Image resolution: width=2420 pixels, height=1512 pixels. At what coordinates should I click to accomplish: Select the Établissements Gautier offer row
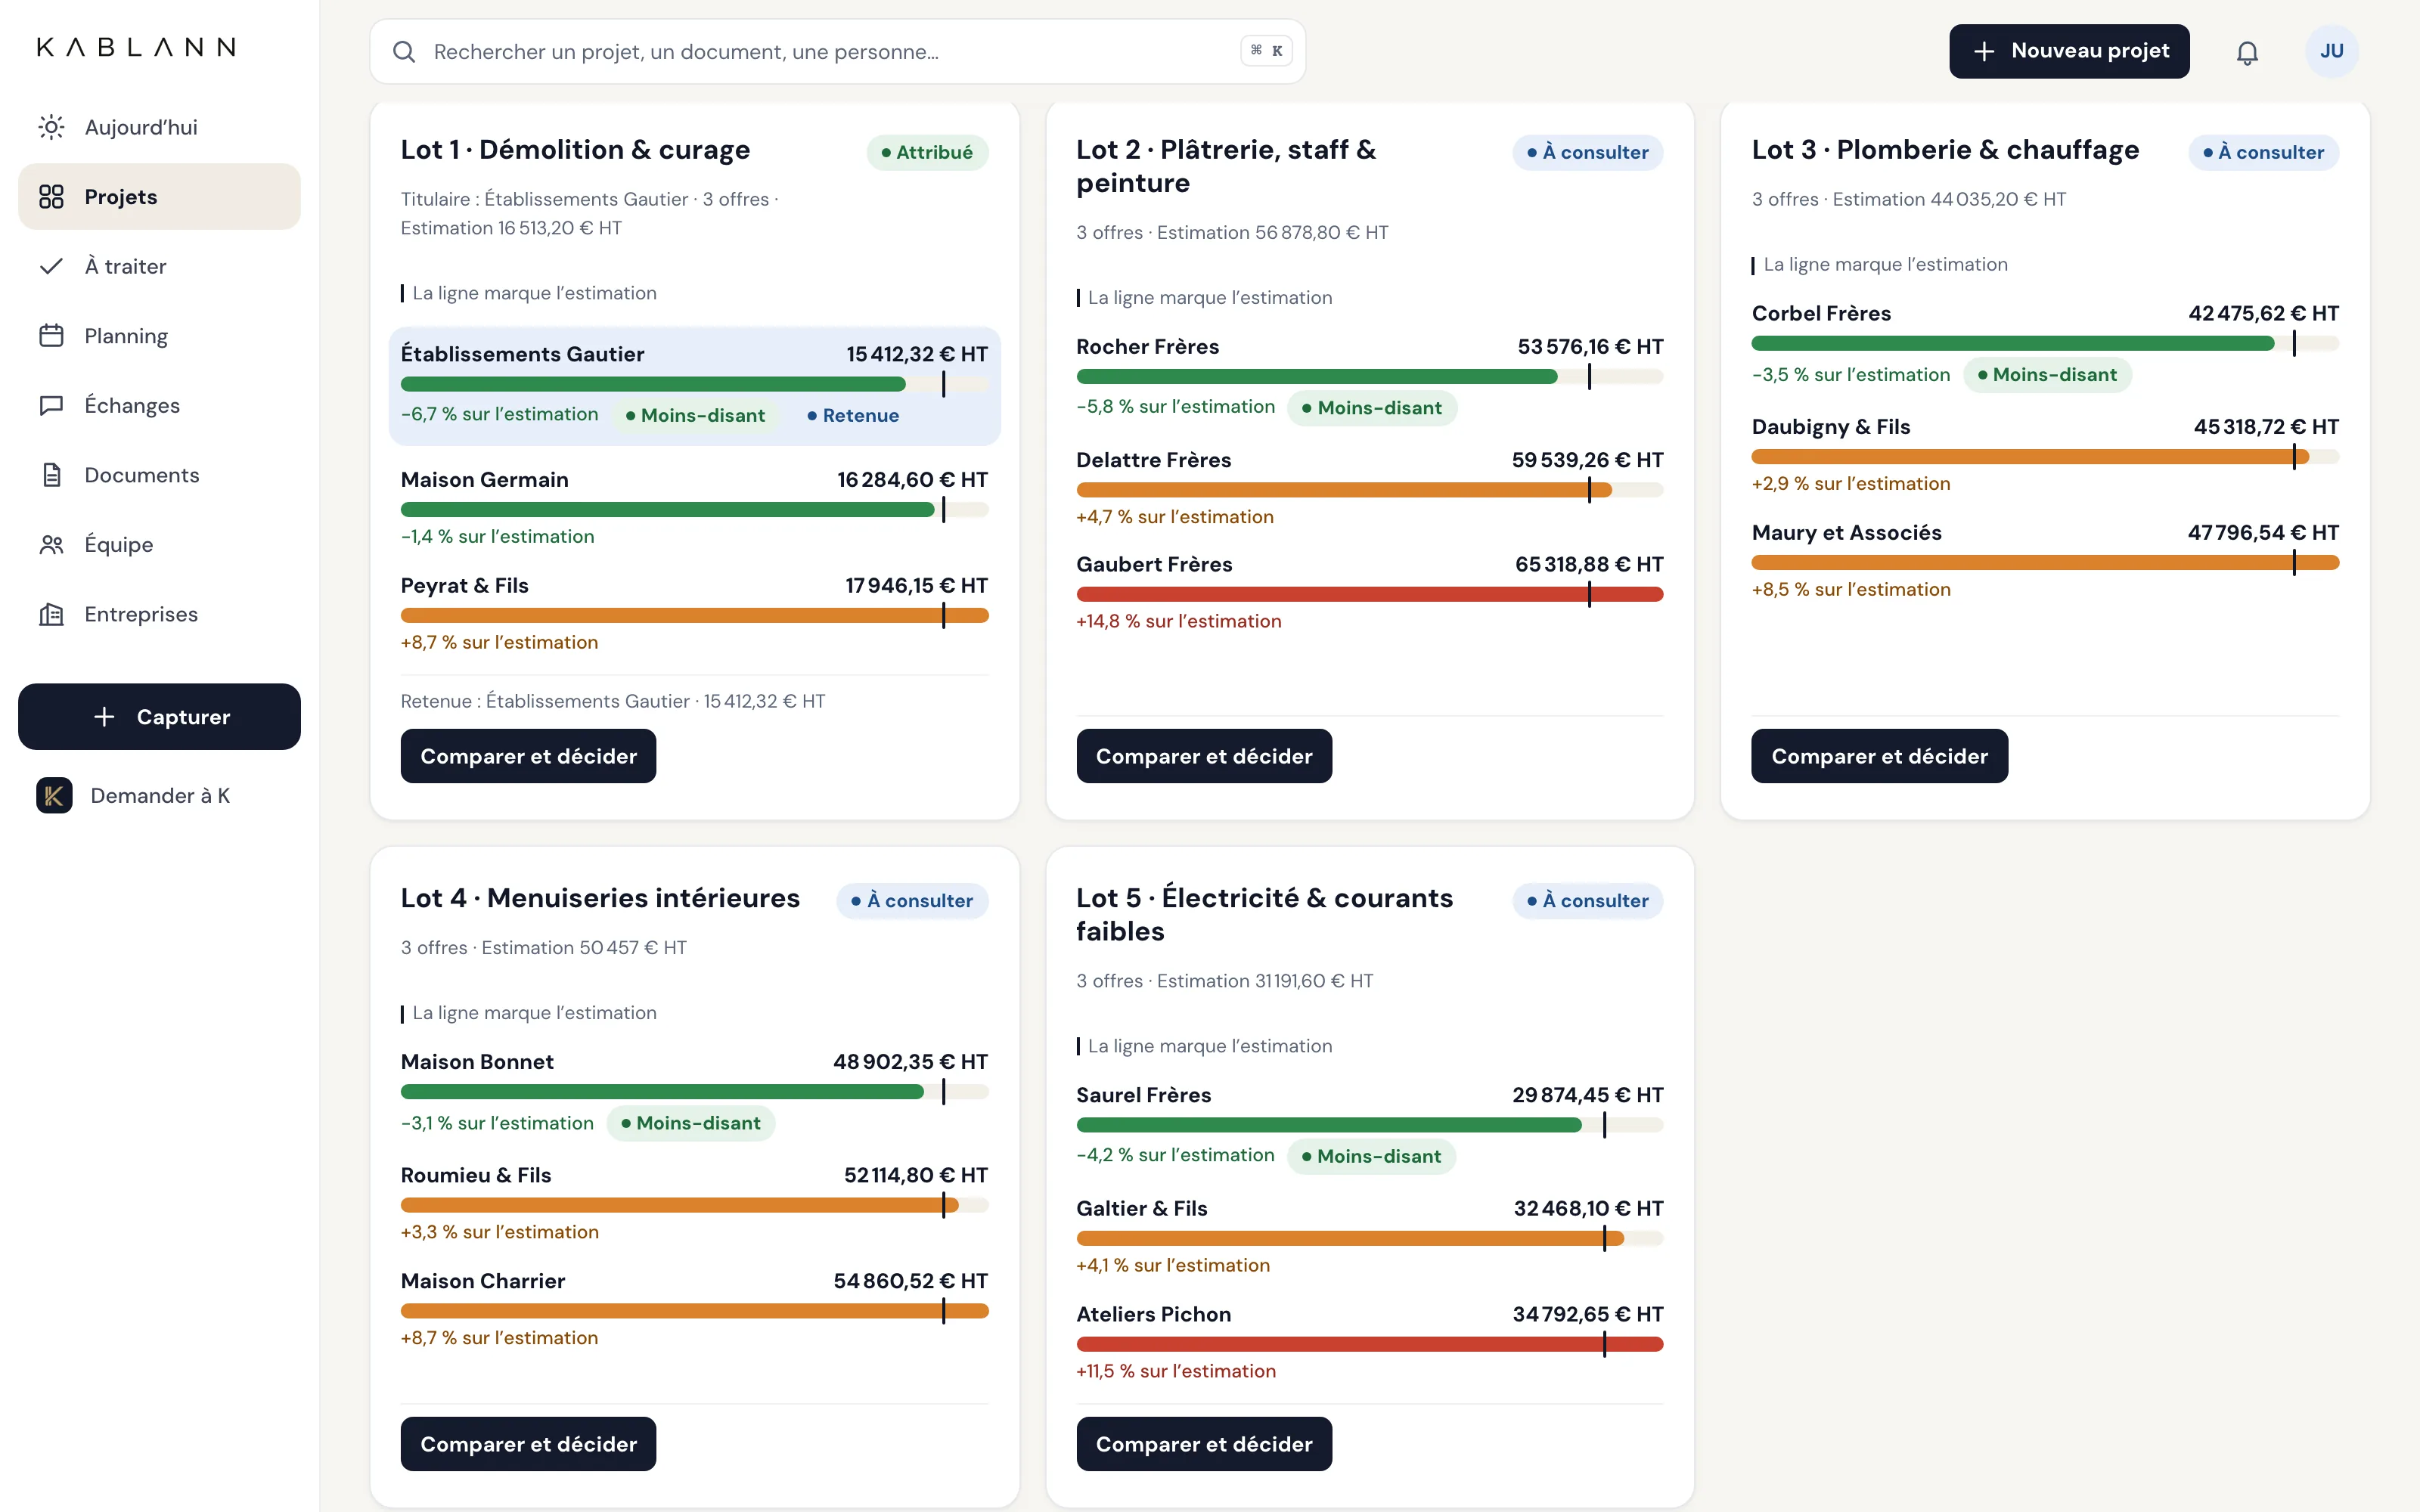click(x=694, y=386)
